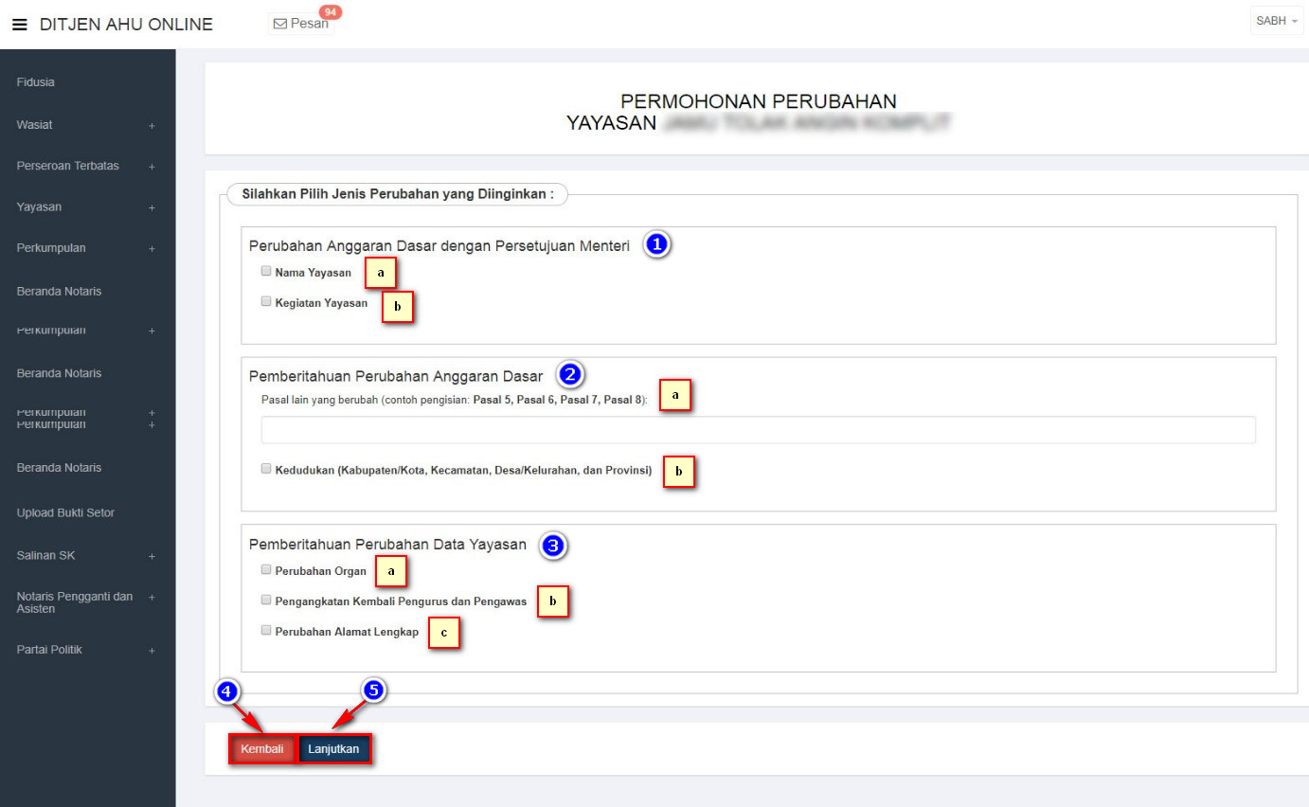
Task: Select the Perubahan Organ checkbox
Action: pos(266,570)
